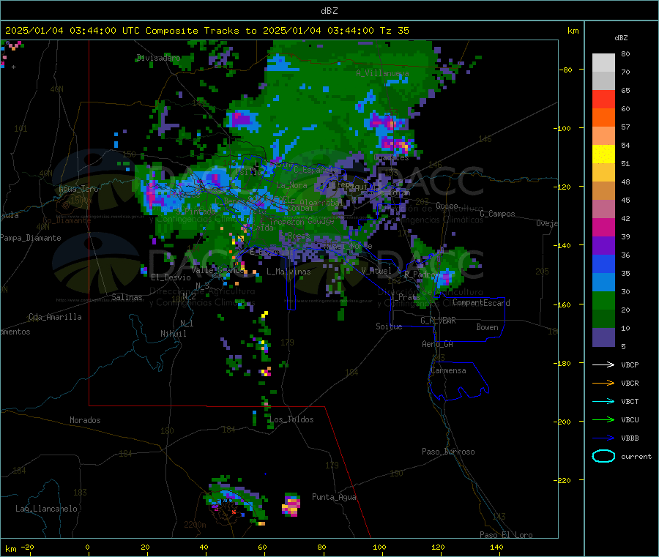The height and width of the screenshot is (557, 659).
Task: Click the 'Paso_Barroso' map label
Action: 448,452
